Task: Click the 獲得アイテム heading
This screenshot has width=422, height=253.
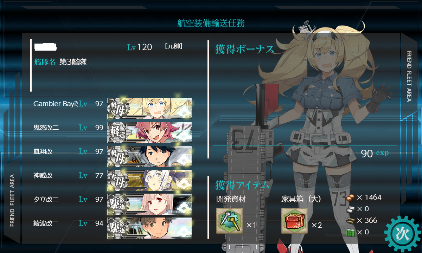Action: pyautogui.click(x=242, y=185)
